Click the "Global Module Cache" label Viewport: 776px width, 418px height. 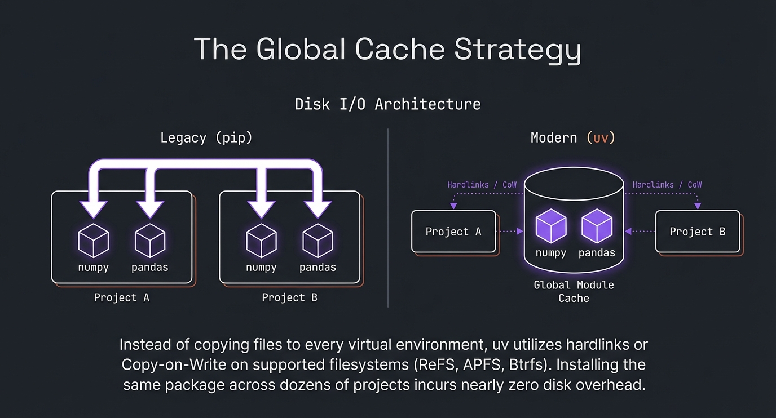tap(574, 291)
